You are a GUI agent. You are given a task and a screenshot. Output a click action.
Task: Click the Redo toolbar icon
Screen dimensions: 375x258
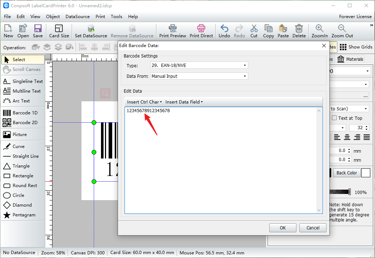pyautogui.click(x=239, y=31)
